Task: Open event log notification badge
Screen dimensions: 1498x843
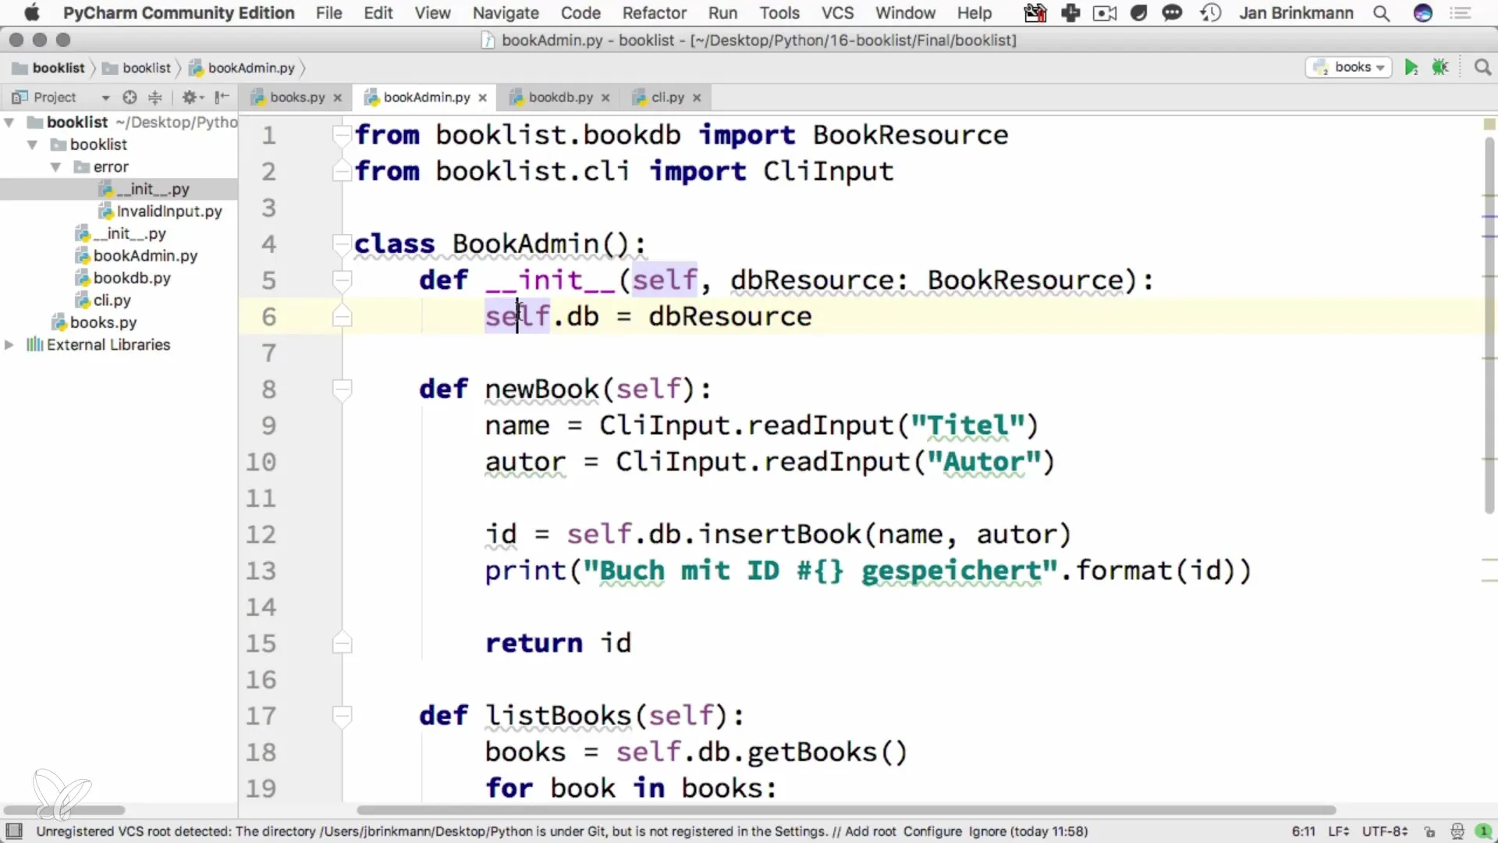Action: click(1483, 832)
